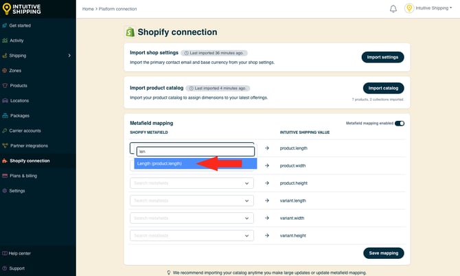Follow the Home breadcrumb link

(88, 9)
